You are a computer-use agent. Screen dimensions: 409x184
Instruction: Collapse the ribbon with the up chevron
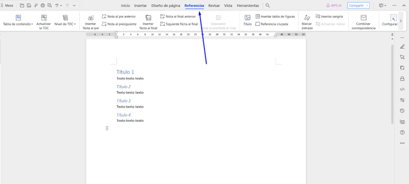click(404, 6)
